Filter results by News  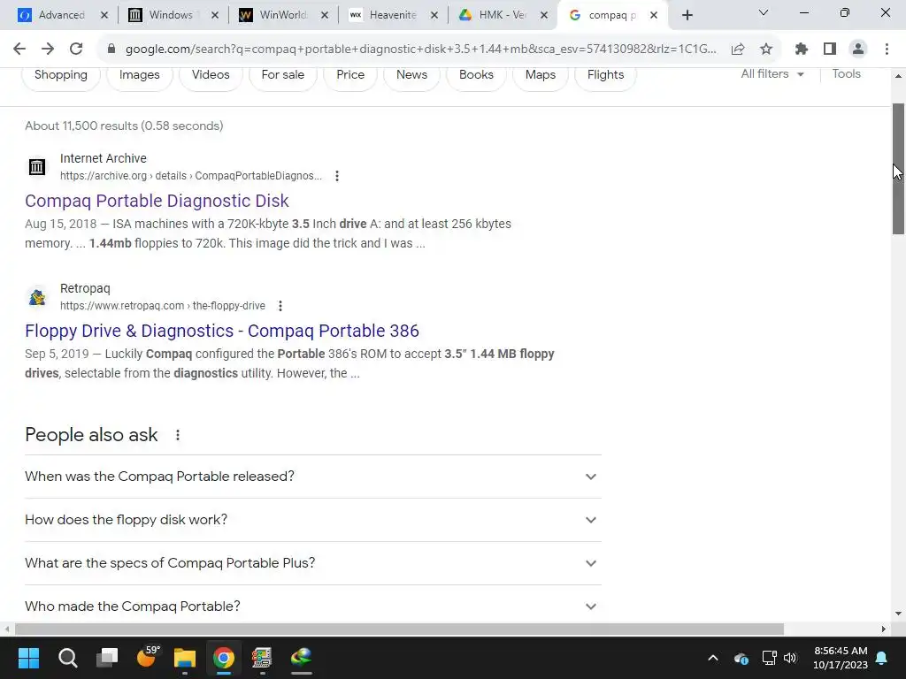(x=412, y=75)
